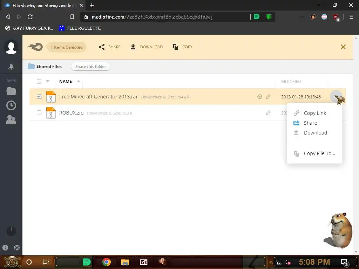Go back in browser history

tap(8, 17)
